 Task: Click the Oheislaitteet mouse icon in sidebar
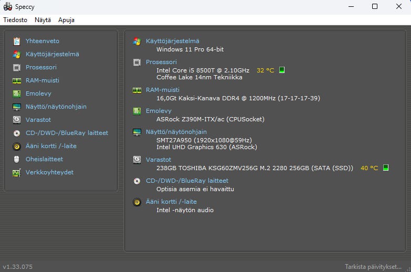point(17,159)
